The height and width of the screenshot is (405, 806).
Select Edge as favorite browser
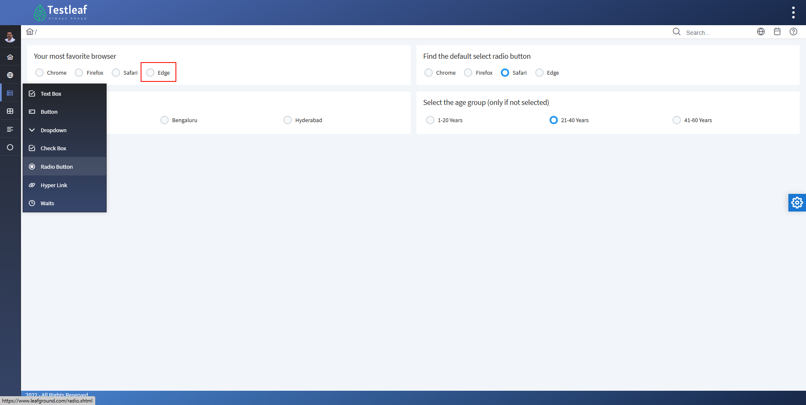(150, 73)
